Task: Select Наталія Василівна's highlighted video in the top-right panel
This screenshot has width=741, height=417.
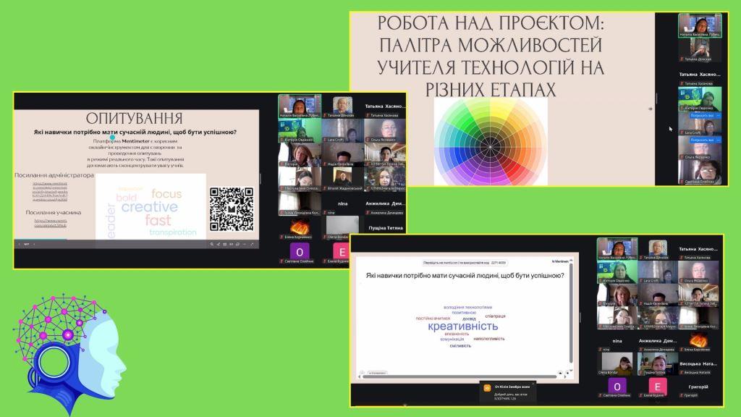Action: click(700, 25)
